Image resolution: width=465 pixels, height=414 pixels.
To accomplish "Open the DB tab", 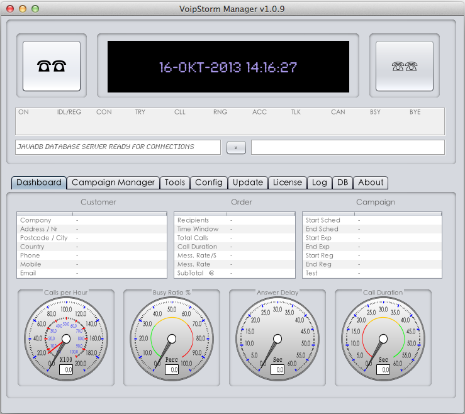I will click(342, 182).
